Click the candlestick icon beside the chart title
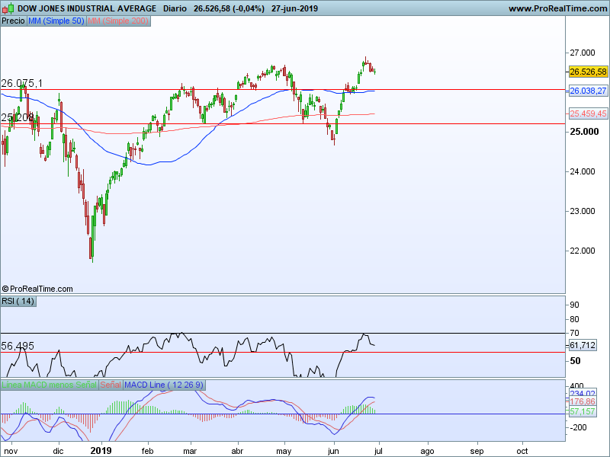This screenshot has width=610, height=457. click(x=8, y=8)
